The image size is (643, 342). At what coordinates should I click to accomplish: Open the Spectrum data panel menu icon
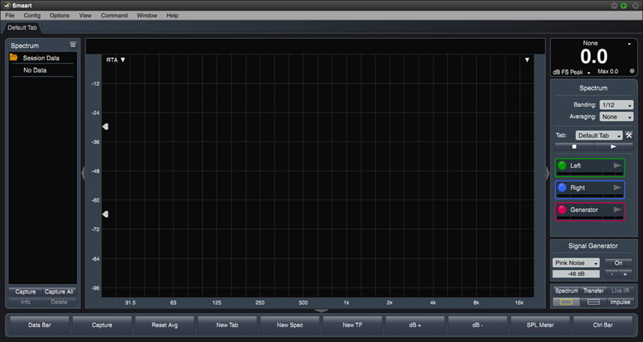pos(73,45)
